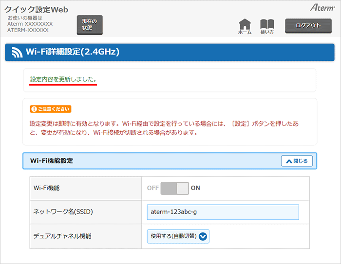Click the デュアルチャネル機能 row label
341x264 pixels.
tap(62, 236)
